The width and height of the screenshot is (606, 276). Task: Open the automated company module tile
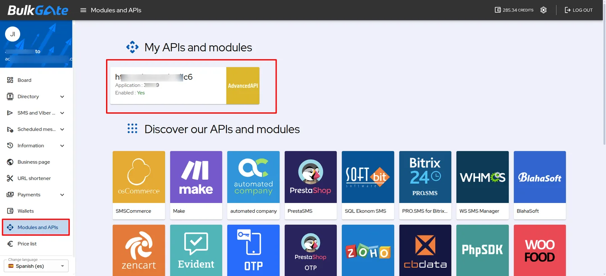click(253, 185)
